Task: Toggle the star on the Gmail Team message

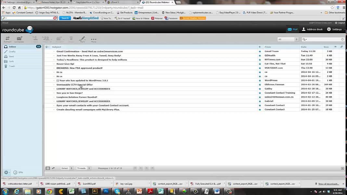Action: 260,51
